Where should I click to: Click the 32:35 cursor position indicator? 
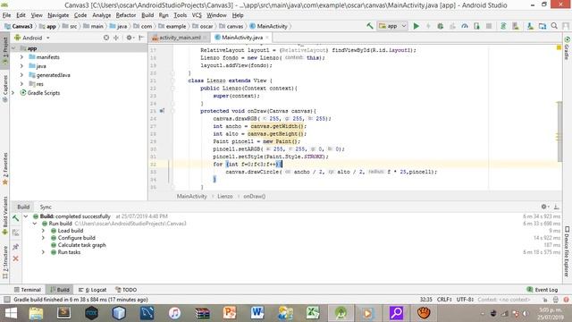pyautogui.click(x=425, y=300)
